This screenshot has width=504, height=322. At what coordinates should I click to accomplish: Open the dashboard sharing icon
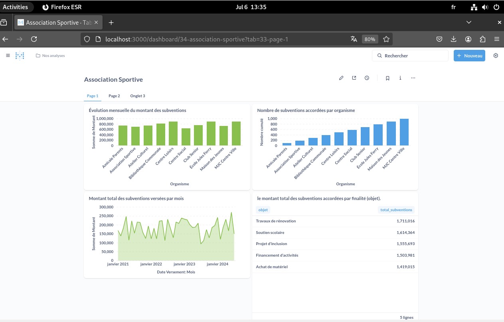[354, 78]
